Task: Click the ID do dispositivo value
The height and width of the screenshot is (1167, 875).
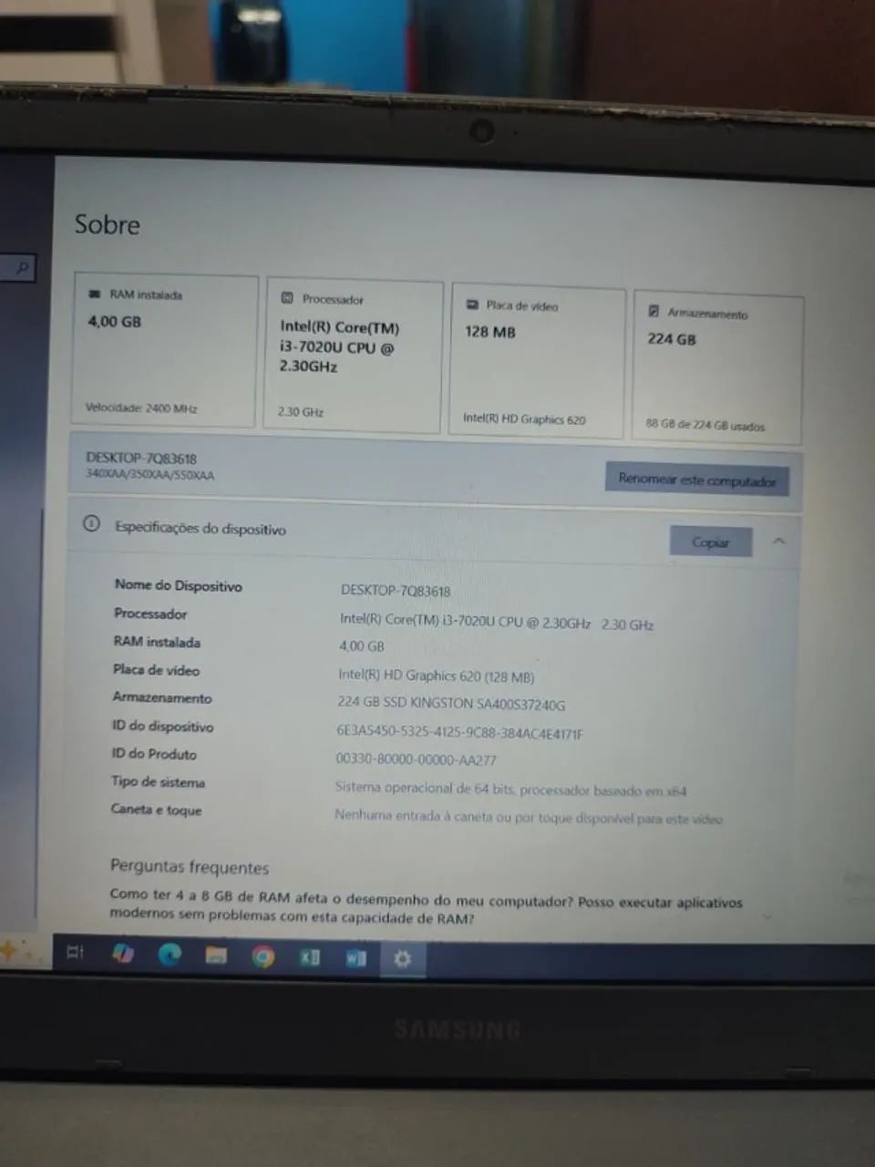Action: click(x=459, y=732)
